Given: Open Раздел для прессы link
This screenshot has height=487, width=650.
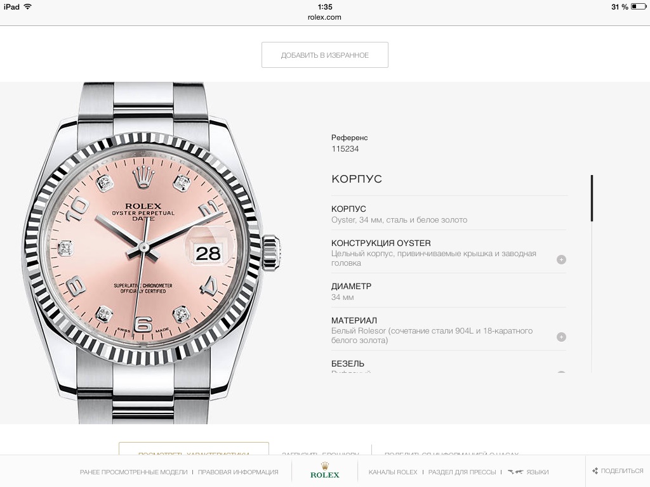Looking at the screenshot, I should 462,472.
